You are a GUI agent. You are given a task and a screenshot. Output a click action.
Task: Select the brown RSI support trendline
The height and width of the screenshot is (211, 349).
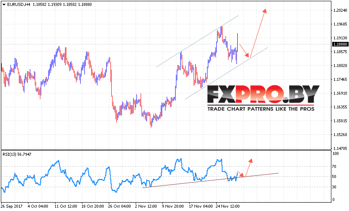(210, 180)
